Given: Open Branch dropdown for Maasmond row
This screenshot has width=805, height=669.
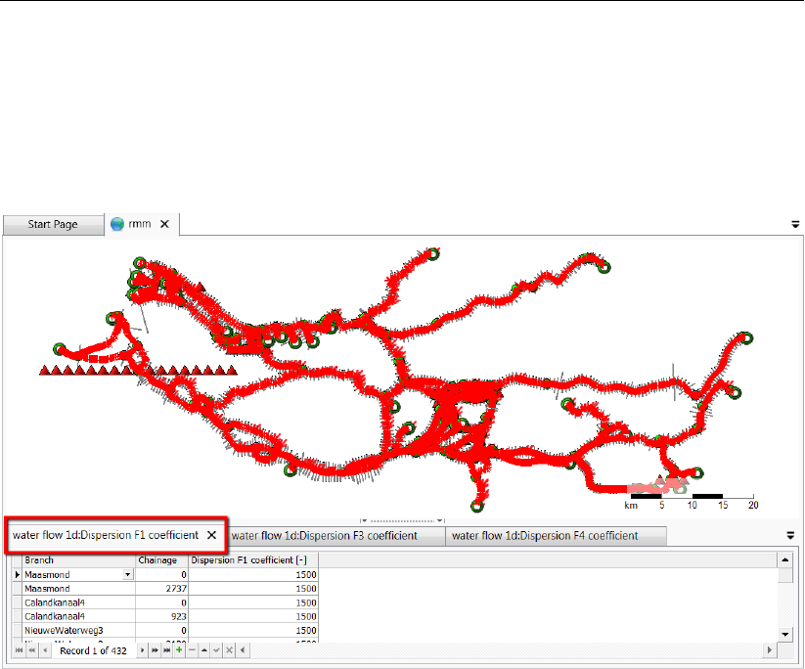Looking at the screenshot, I should click(128, 574).
